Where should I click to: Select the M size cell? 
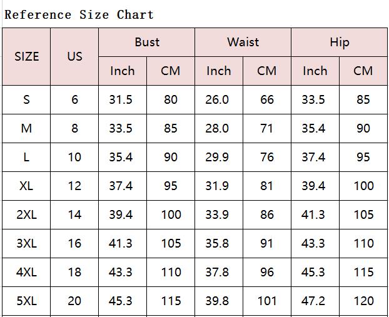pos(26,128)
